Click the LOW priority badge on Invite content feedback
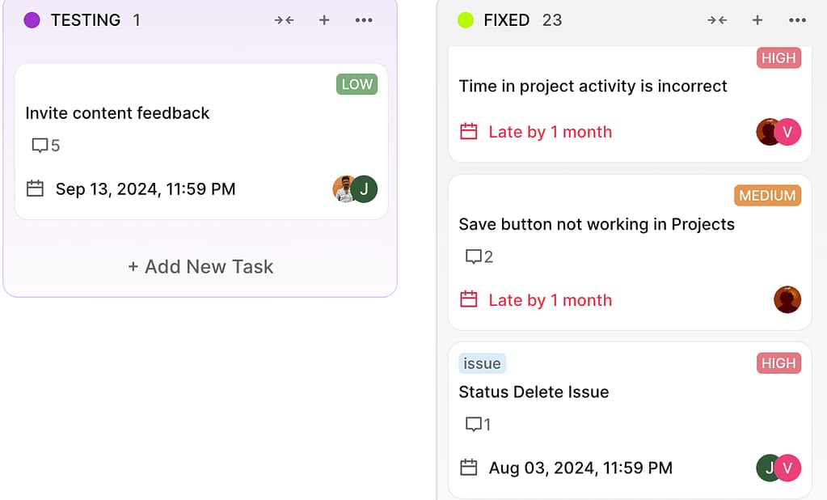The image size is (827, 500). tap(356, 84)
